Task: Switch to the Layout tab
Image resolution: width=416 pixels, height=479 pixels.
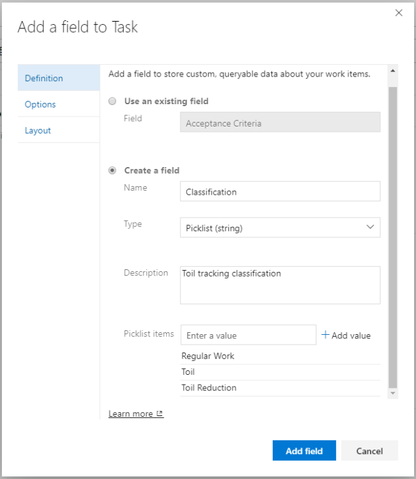Action: [x=59, y=130]
